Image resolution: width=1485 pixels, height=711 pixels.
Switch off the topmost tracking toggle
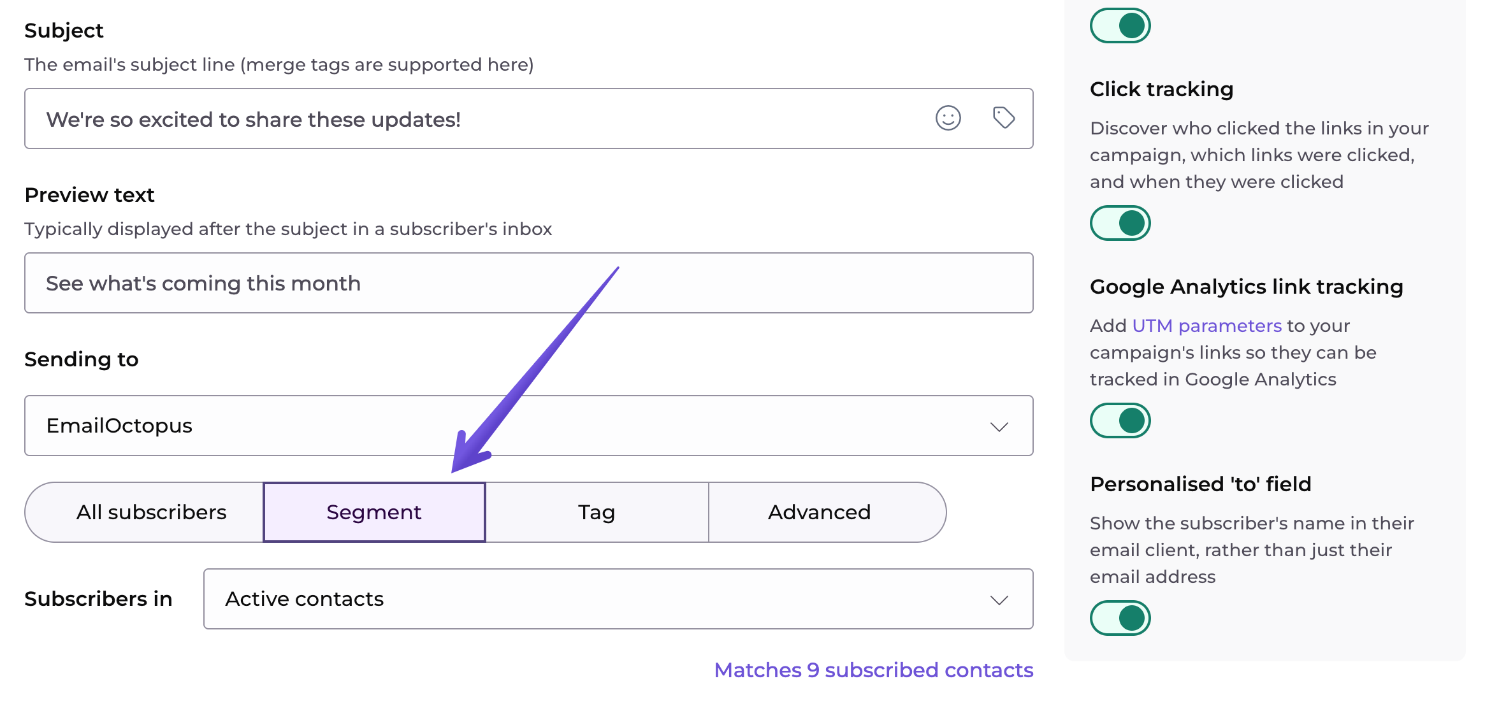coord(1120,25)
